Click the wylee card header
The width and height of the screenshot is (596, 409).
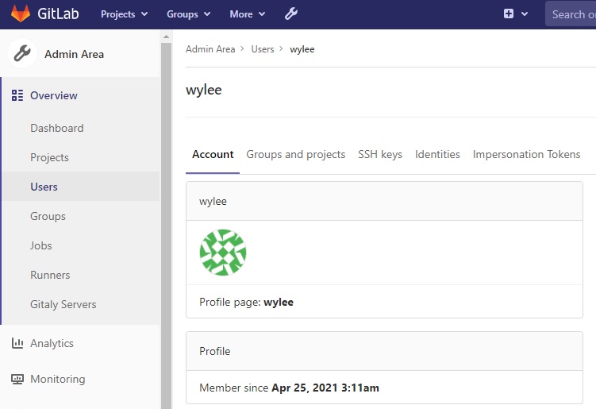(x=384, y=201)
